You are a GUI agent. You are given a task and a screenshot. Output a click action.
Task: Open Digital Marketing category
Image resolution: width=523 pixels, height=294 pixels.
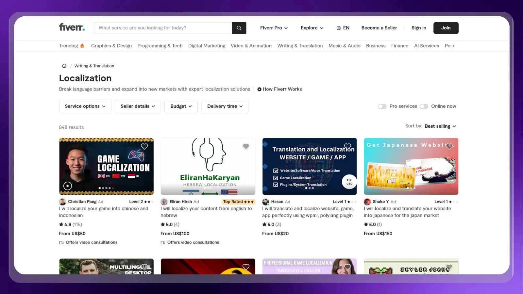(207, 46)
